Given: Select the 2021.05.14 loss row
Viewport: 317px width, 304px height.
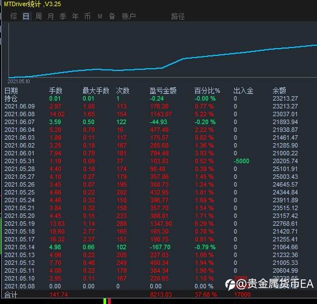Looking at the screenshot, I should click(x=151, y=247).
